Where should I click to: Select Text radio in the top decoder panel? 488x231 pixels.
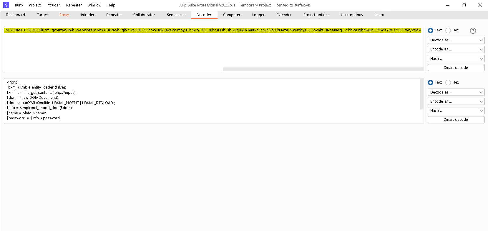(431, 30)
